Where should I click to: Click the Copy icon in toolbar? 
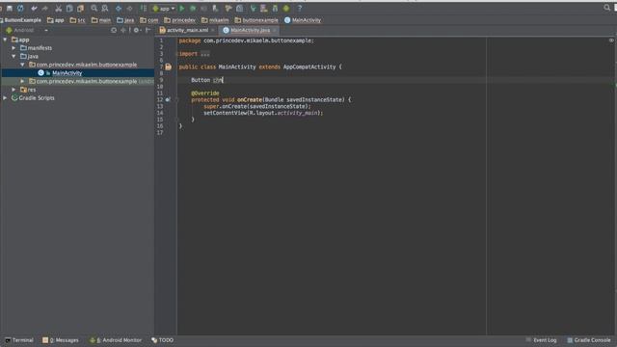[69, 8]
